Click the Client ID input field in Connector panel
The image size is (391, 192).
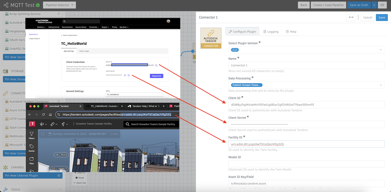306,105
